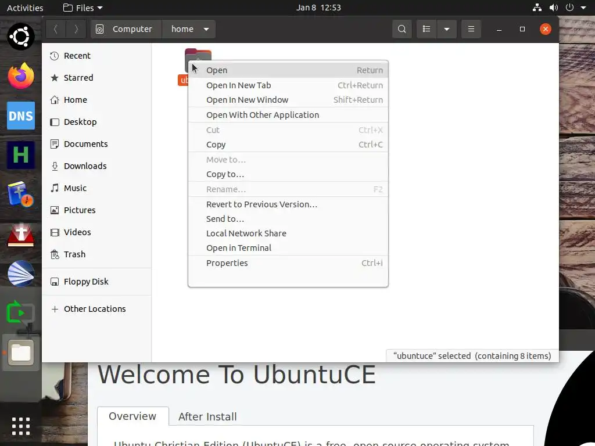Image resolution: width=595 pixels, height=446 pixels.
Task: Toggle list view icon in the toolbar
Action: (x=426, y=29)
